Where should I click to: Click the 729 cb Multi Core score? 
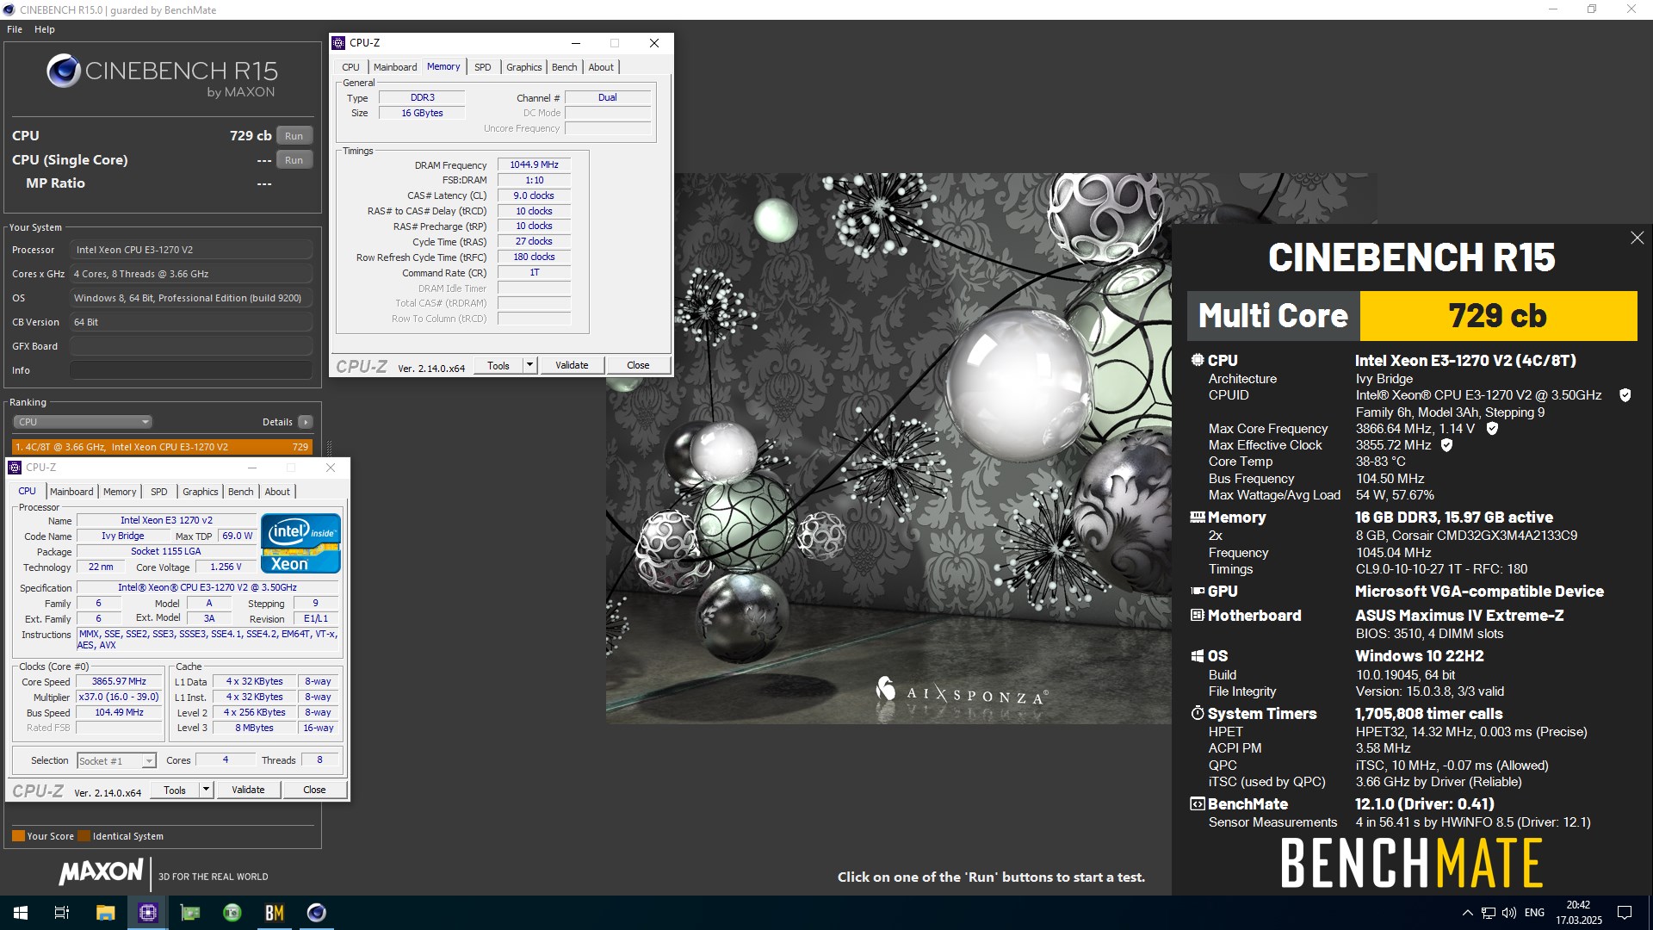[x=1498, y=316]
